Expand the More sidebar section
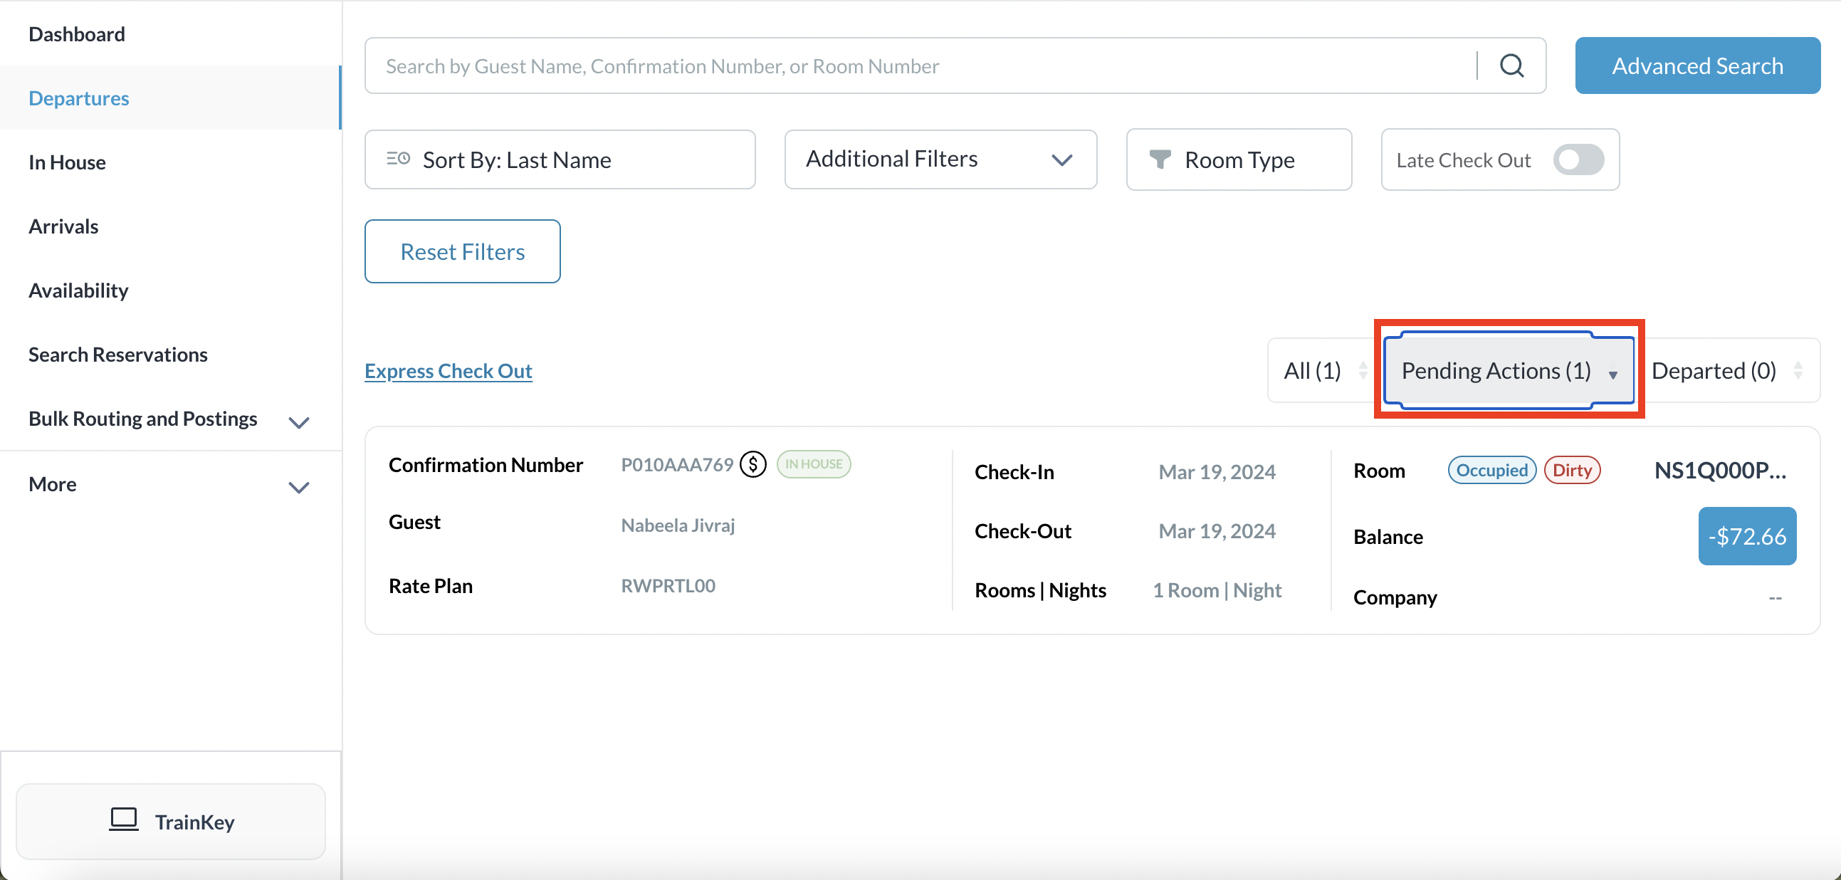 [x=299, y=487]
